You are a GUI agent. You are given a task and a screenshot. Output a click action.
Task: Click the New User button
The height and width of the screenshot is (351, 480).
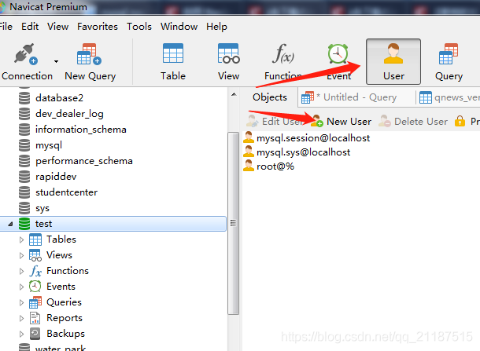(341, 121)
